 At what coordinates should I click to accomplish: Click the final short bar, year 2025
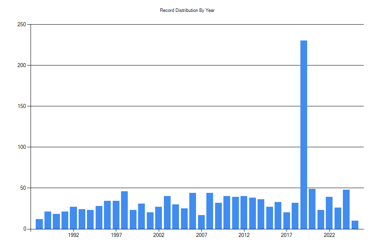[355, 225]
